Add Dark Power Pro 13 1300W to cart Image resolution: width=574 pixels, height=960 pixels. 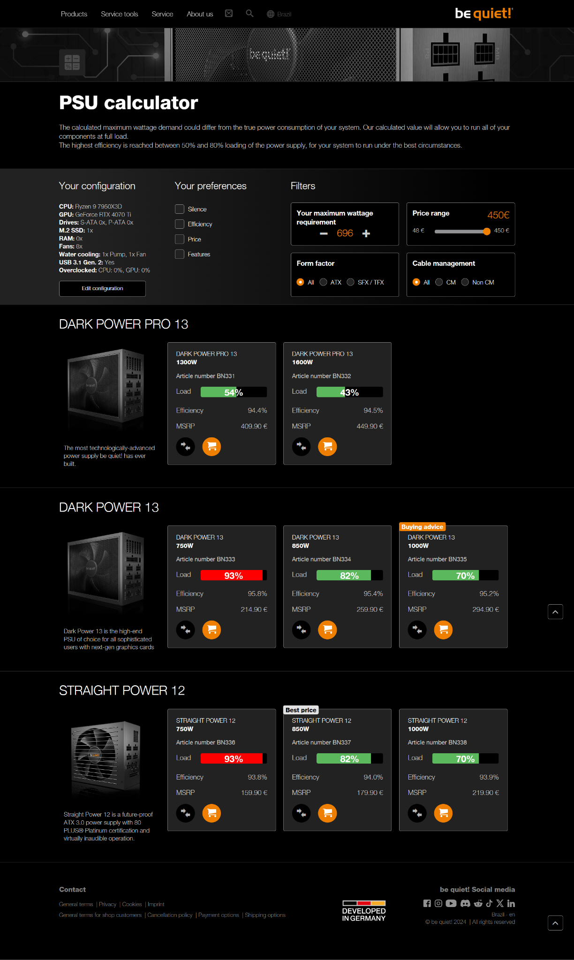(x=212, y=447)
